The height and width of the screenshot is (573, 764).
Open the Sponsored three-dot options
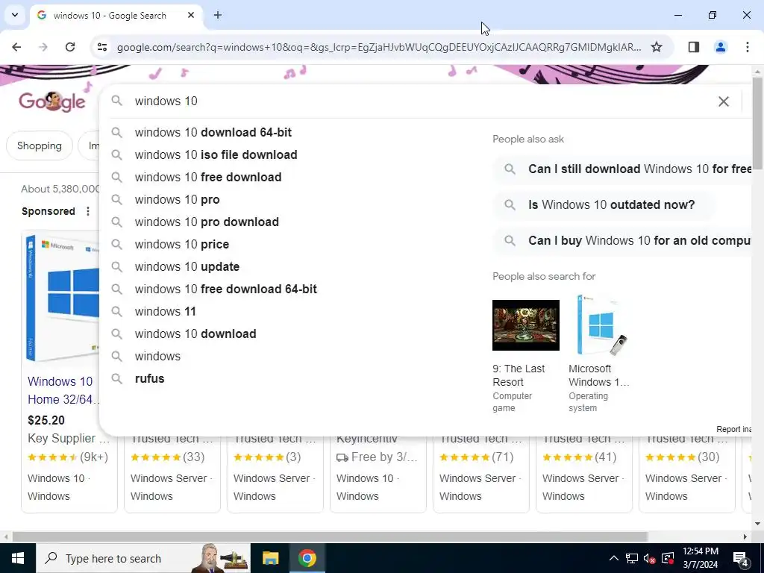pos(88,211)
